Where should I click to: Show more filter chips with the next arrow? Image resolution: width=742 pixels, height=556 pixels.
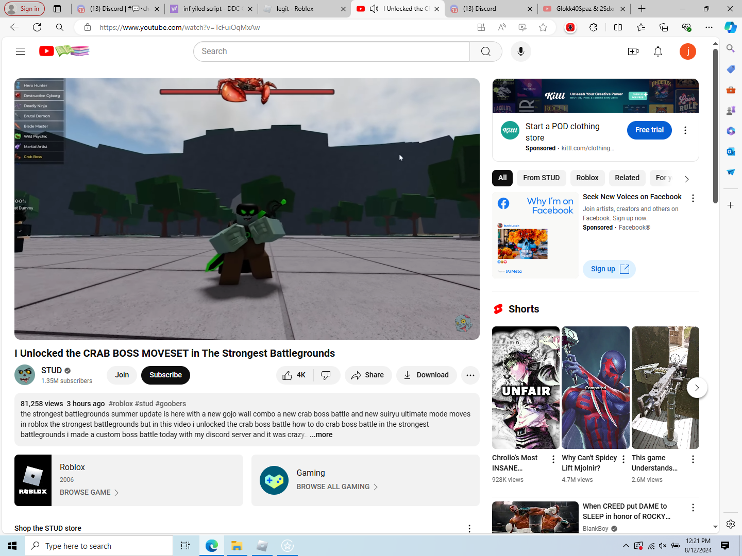(x=686, y=179)
